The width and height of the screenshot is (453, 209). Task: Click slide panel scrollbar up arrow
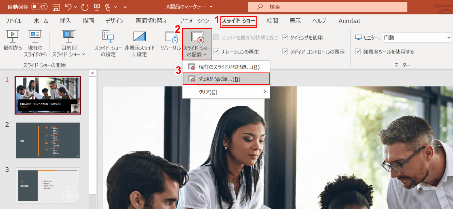(92, 72)
